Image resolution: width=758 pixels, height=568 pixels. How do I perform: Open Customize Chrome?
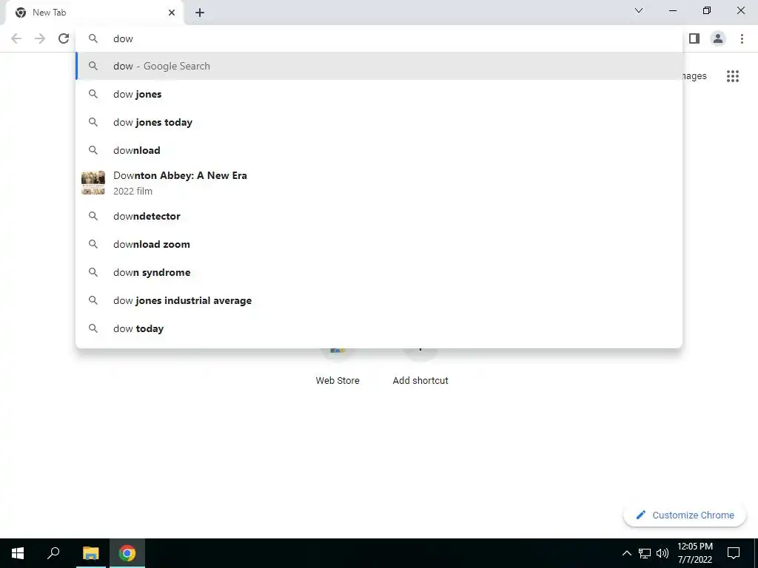pos(685,515)
